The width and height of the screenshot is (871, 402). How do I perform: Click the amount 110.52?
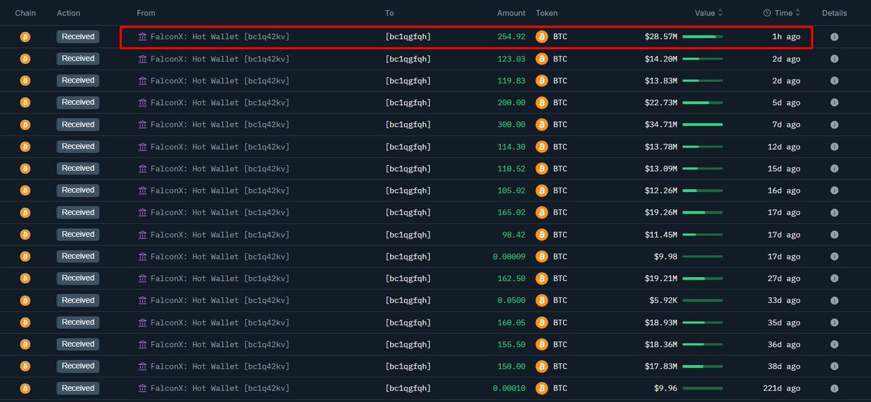click(x=511, y=169)
